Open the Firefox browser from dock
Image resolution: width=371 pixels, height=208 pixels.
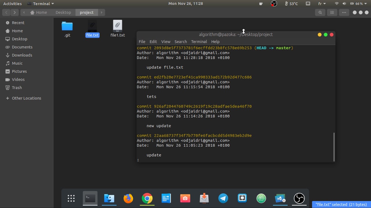128,198
